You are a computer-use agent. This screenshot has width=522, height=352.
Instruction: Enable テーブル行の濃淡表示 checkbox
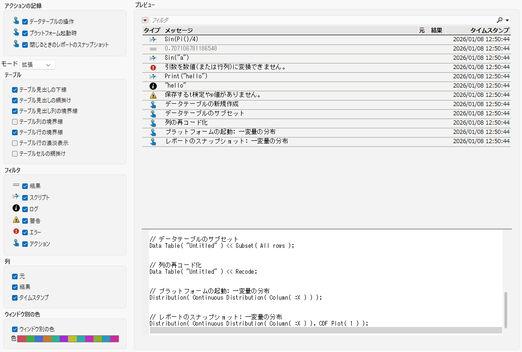[x=15, y=143]
